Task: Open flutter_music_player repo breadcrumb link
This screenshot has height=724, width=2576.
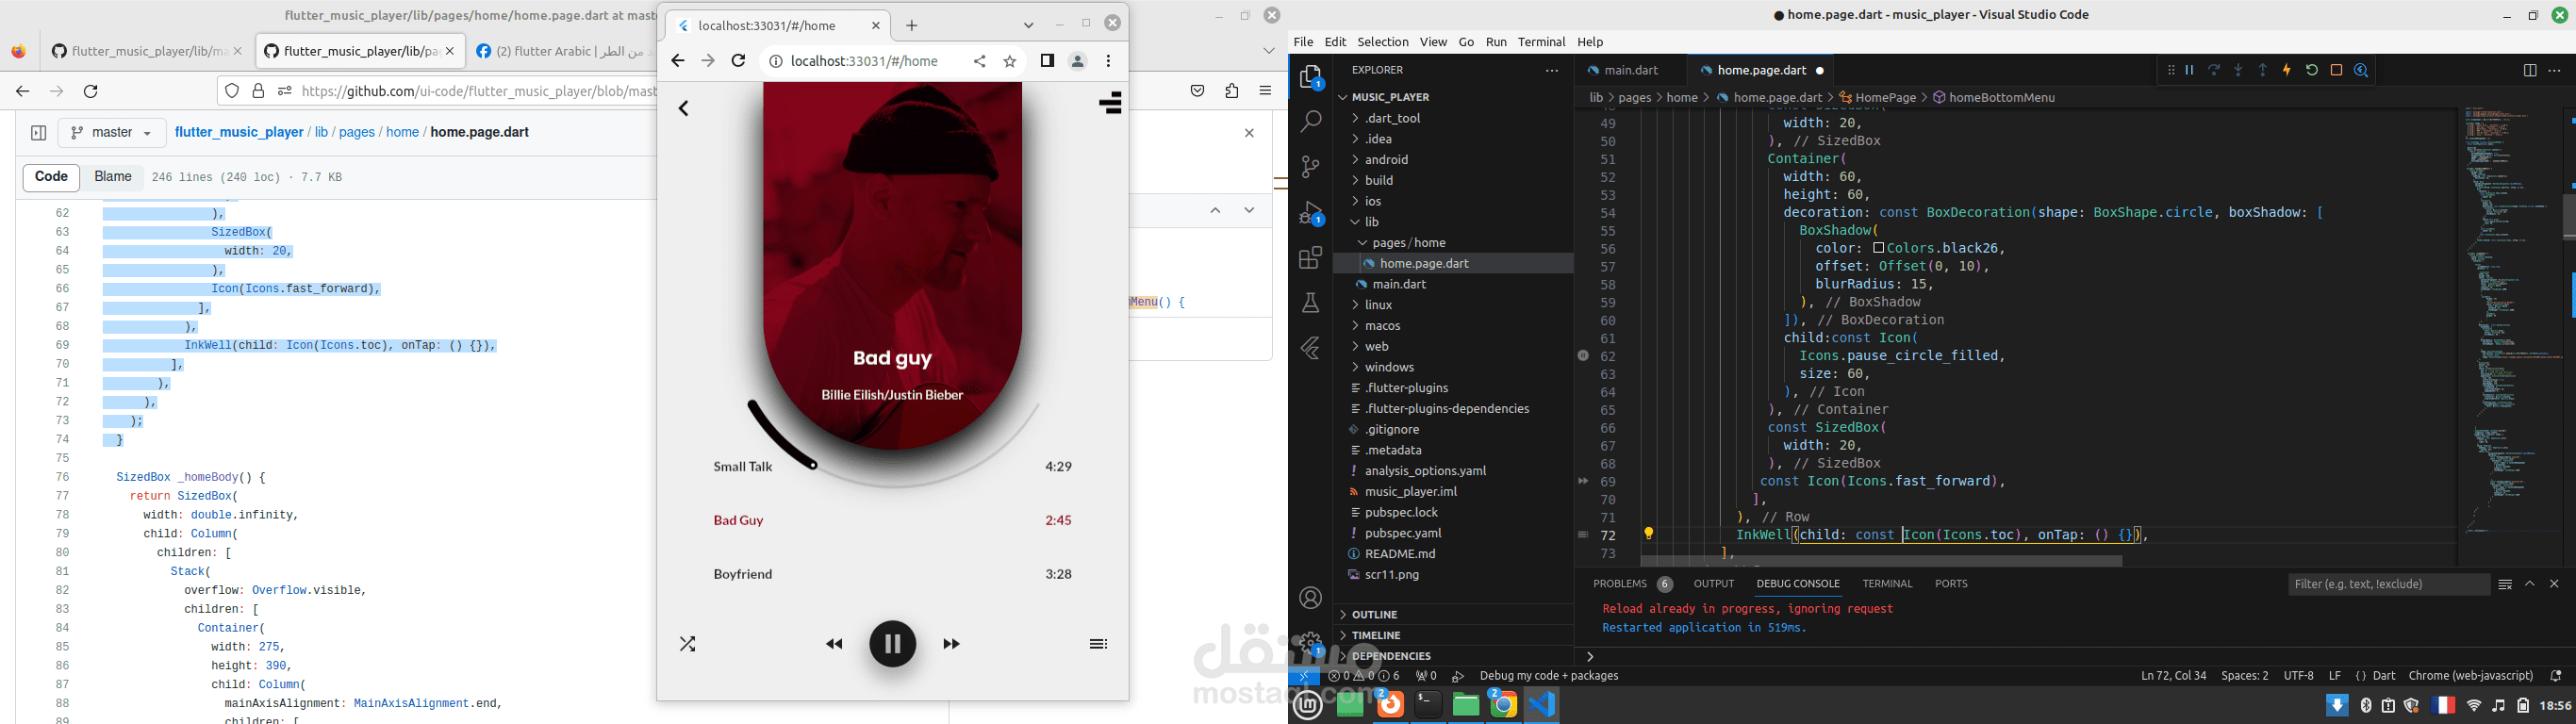Action: (x=239, y=132)
